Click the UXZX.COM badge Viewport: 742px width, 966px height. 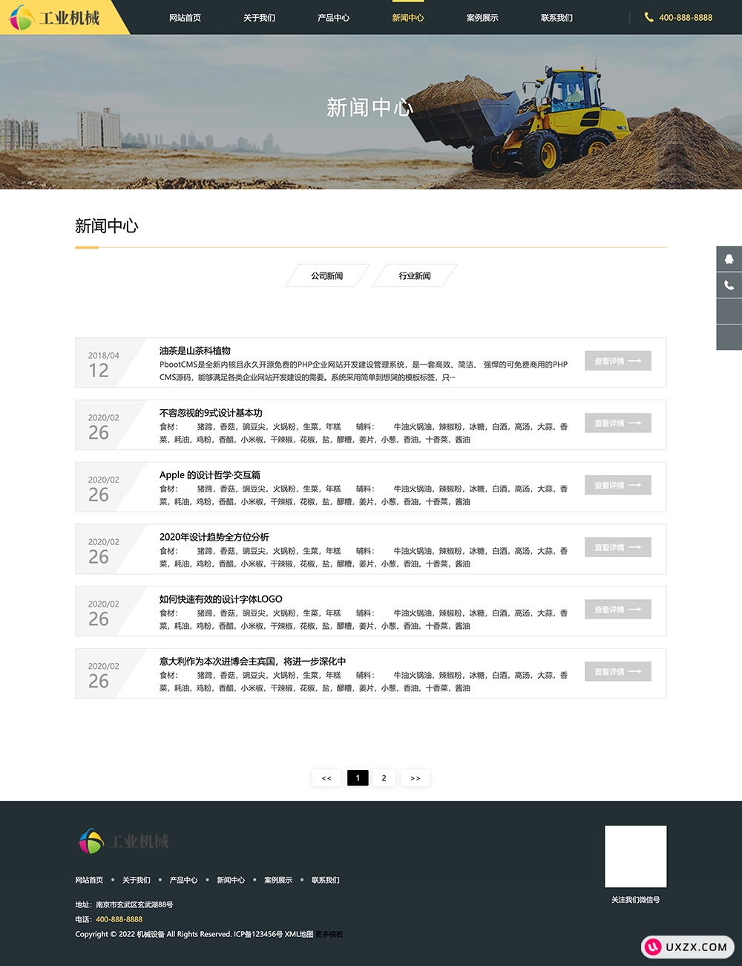point(687,947)
